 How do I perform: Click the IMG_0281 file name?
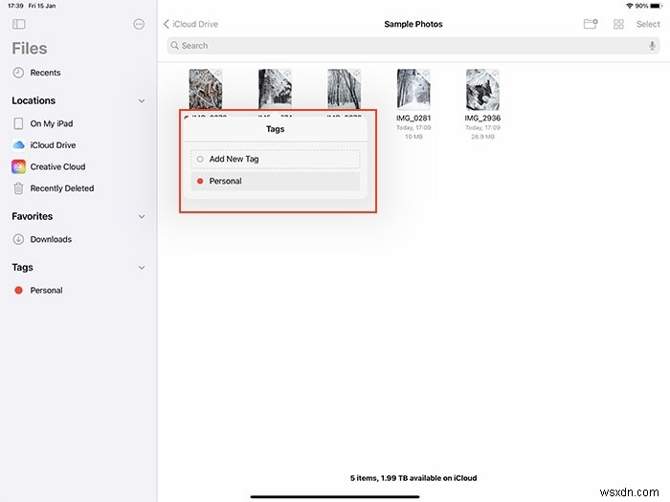tap(413, 119)
